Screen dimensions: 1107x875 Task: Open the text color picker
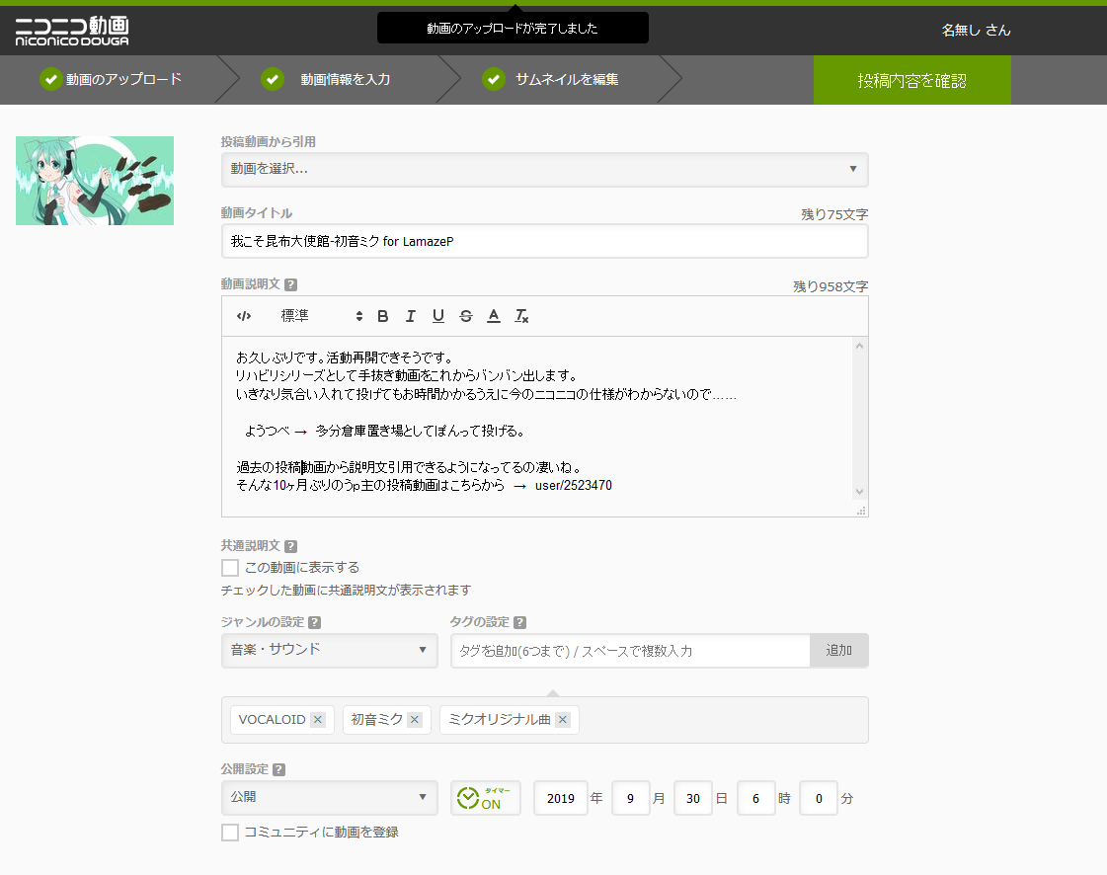tap(494, 316)
